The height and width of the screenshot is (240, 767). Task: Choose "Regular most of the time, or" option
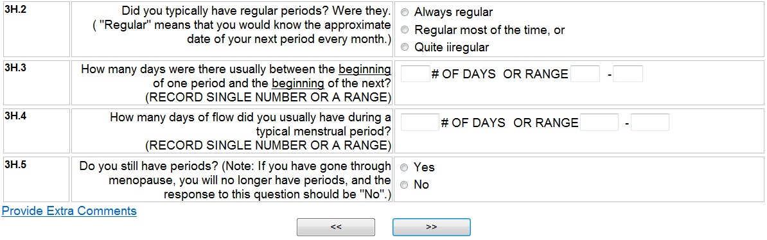(x=405, y=30)
